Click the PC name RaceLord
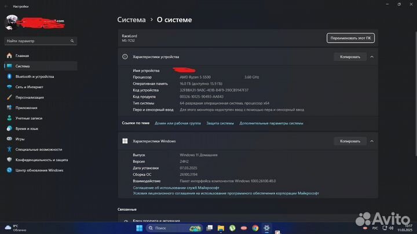 [x=129, y=36]
